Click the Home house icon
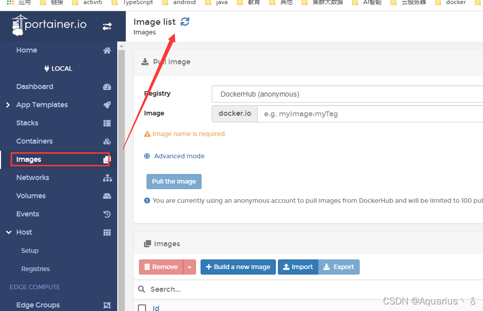The width and height of the screenshot is (483, 311). tap(107, 50)
